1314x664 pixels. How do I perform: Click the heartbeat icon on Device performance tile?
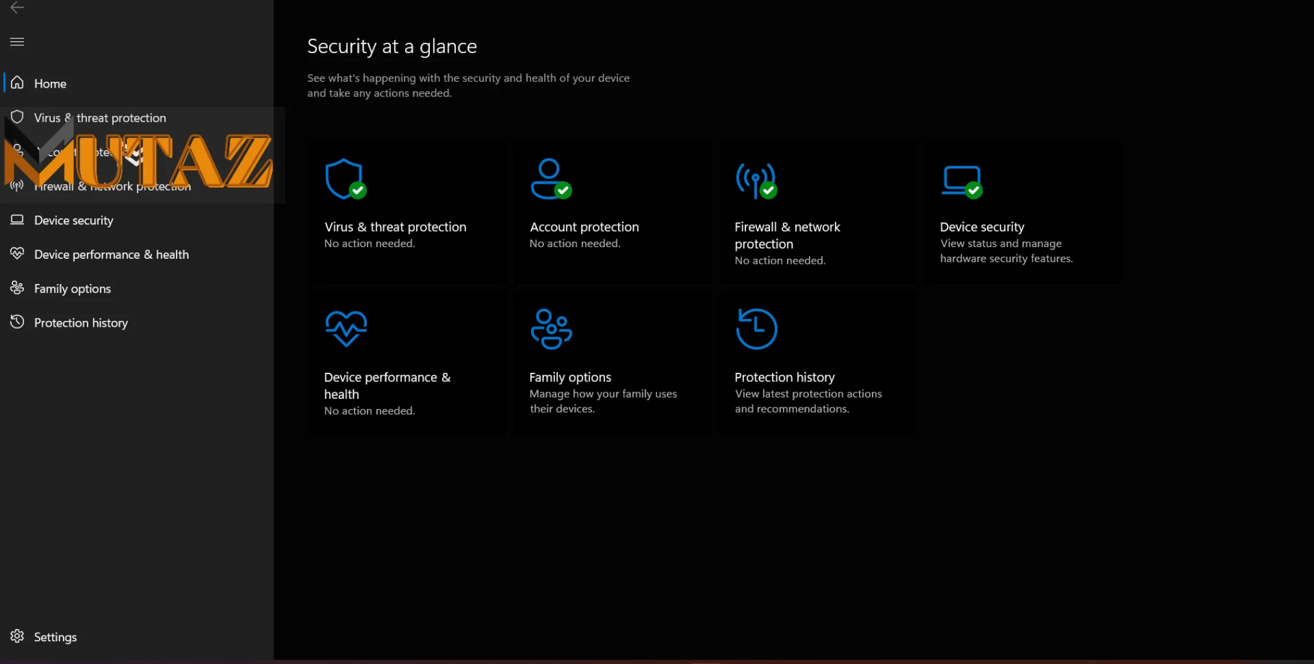point(346,329)
